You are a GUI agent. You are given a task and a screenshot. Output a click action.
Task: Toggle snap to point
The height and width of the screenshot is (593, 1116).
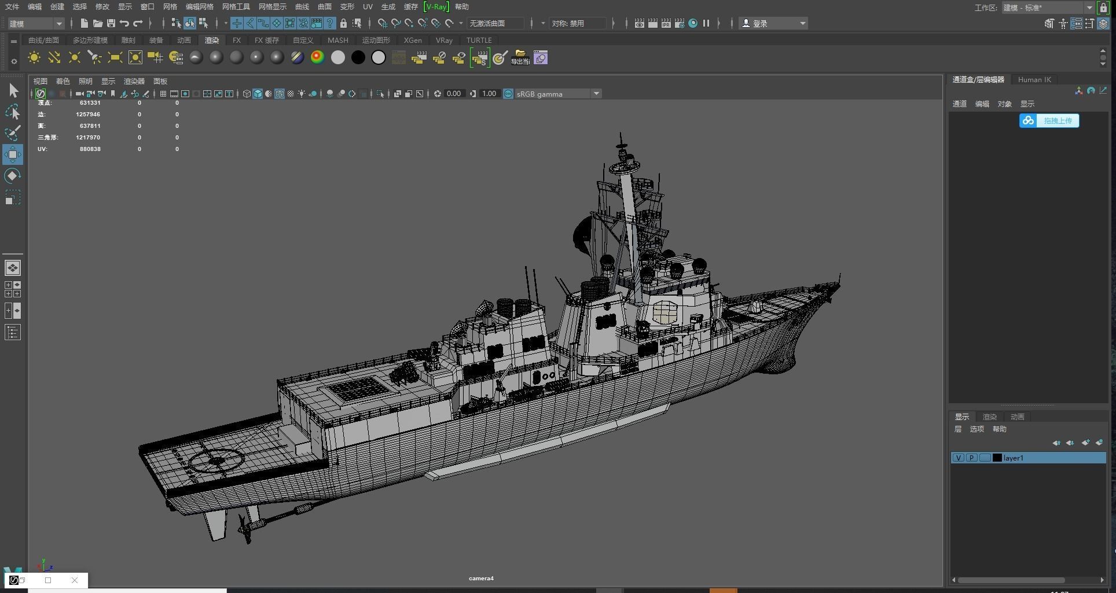[x=409, y=23]
